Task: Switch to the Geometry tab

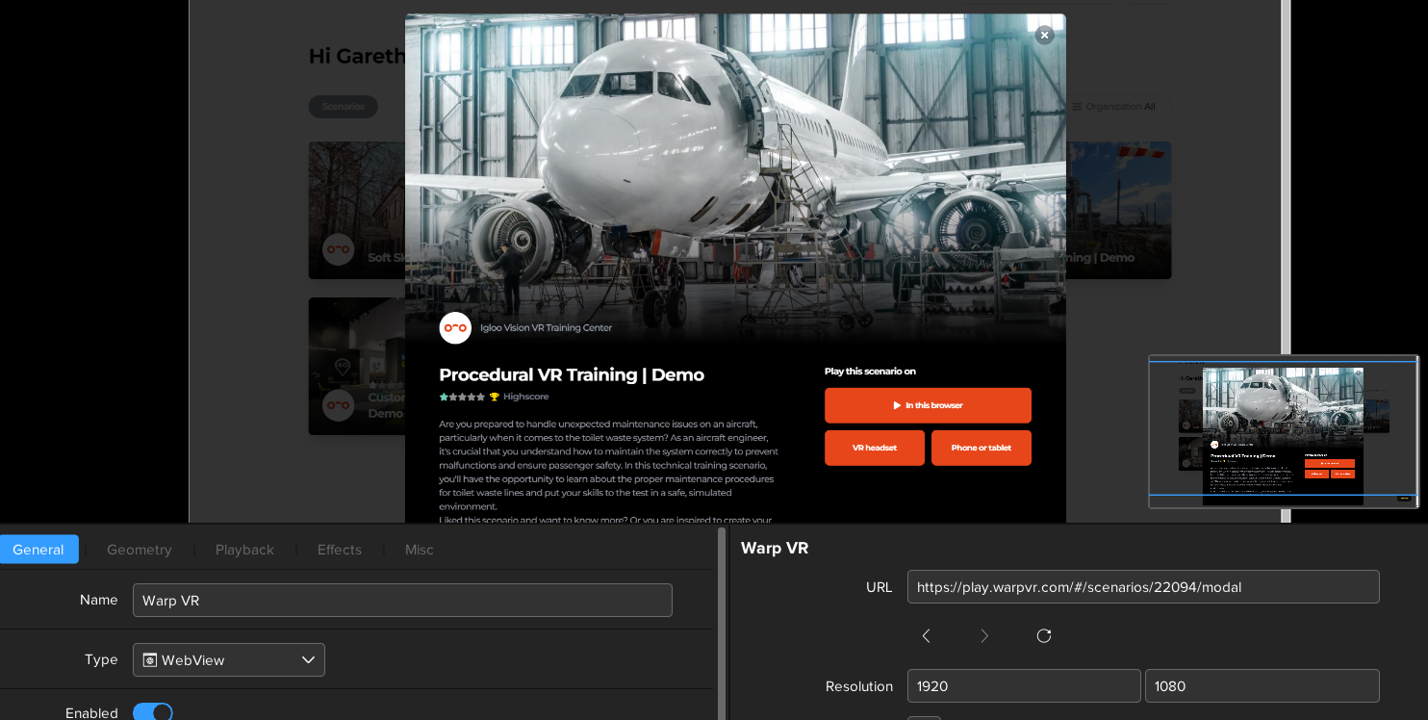Action: [x=140, y=550]
